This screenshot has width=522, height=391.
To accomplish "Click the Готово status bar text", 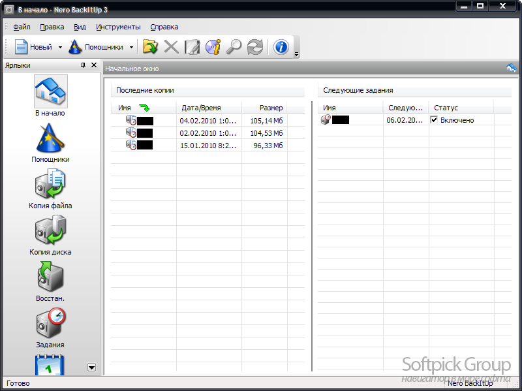I will point(18,383).
